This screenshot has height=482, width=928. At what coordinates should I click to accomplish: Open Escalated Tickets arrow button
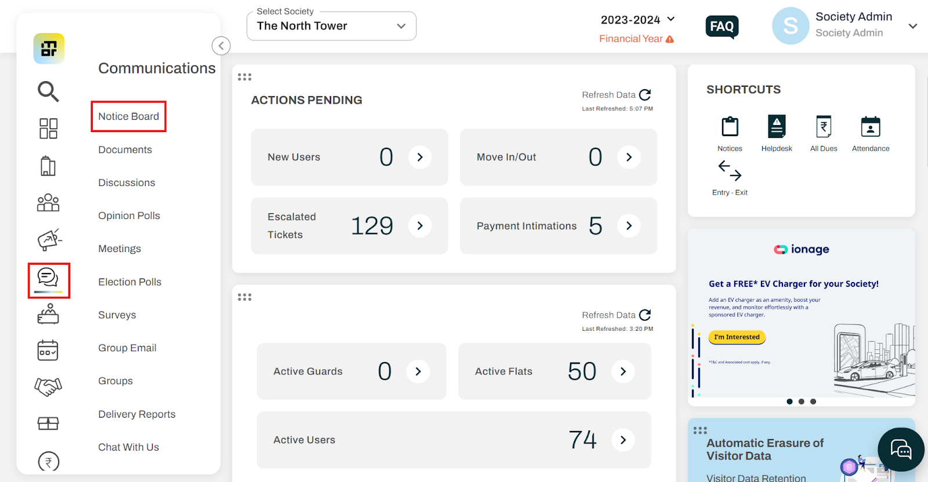tap(420, 225)
